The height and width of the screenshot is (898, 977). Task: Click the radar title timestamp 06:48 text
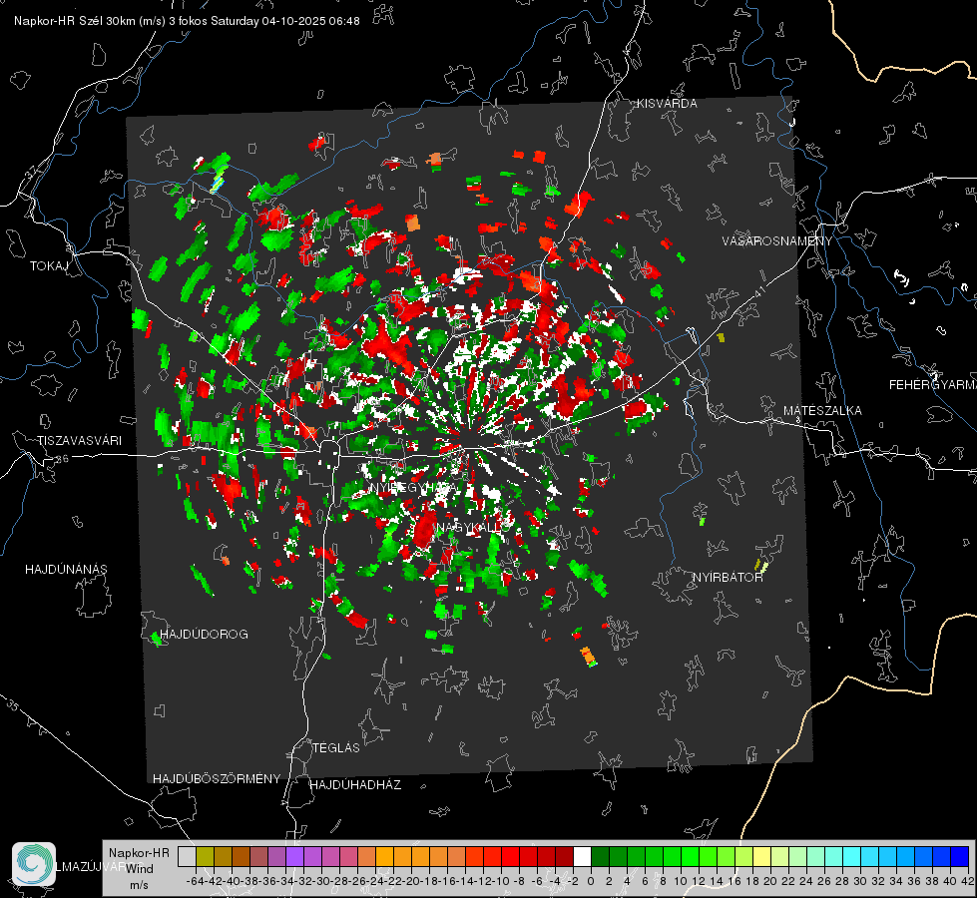(x=344, y=21)
